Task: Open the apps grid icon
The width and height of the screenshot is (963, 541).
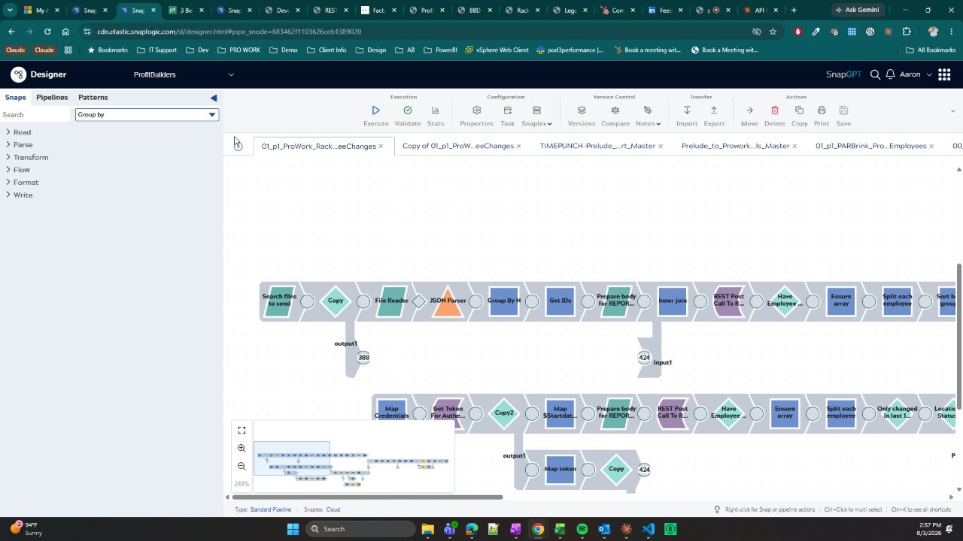Action: (x=944, y=74)
